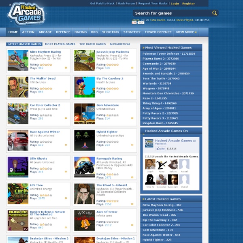Open the Tower Defence category
243x243 pixels.
coord(158,32)
